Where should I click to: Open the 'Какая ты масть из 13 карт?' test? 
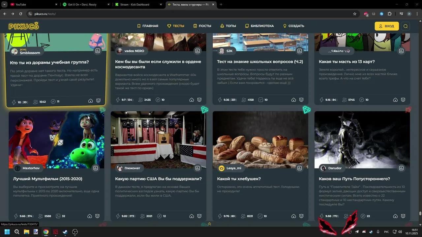point(347,62)
